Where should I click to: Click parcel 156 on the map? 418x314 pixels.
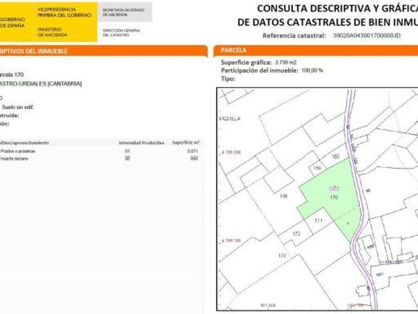tap(317, 169)
